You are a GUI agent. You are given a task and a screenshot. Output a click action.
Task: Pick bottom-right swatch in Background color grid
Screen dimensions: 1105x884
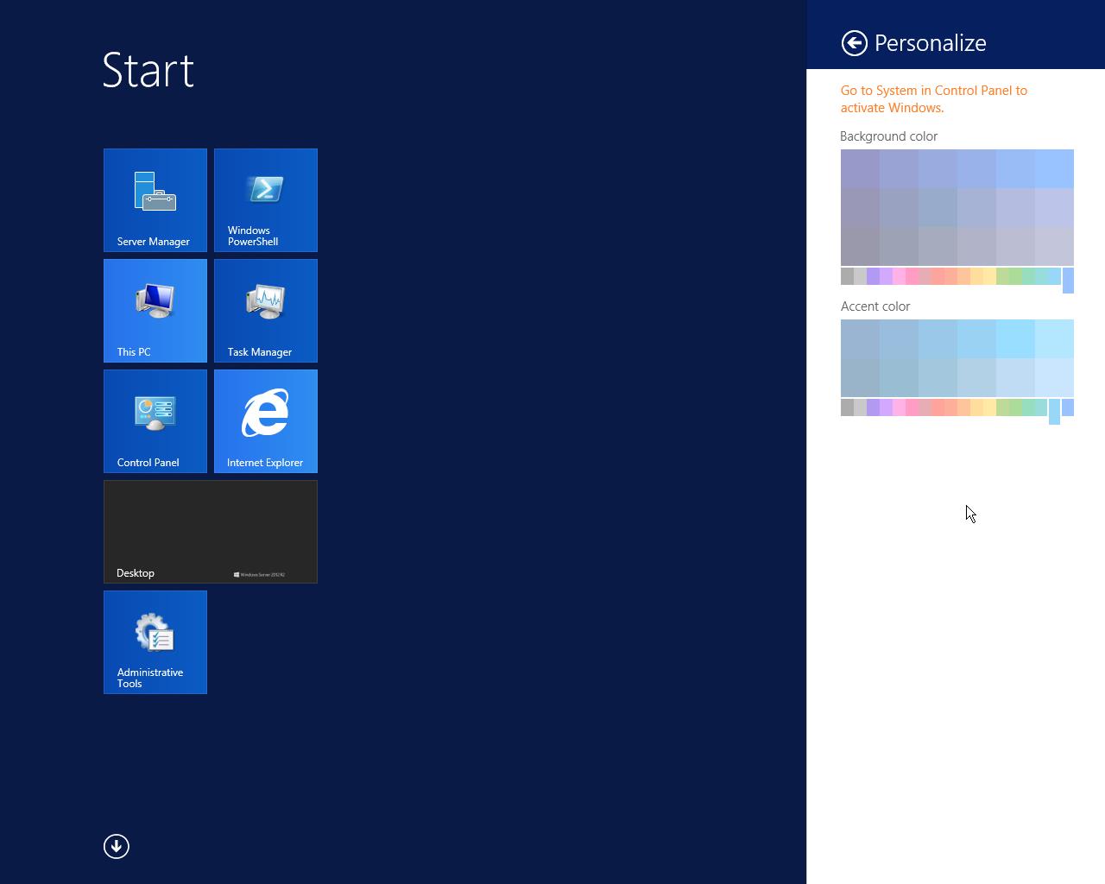pyautogui.click(x=1054, y=246)
